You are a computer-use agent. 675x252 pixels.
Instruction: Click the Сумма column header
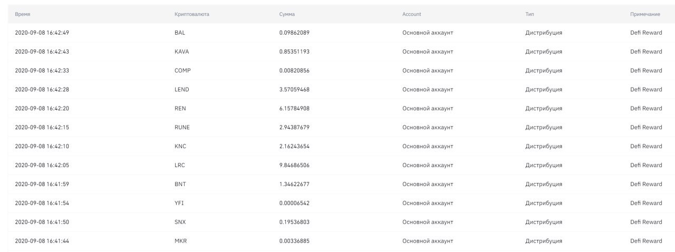(x=287, y=14)
